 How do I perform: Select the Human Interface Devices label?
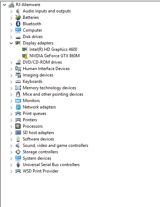pyautogui.click(x=46, y=69)
